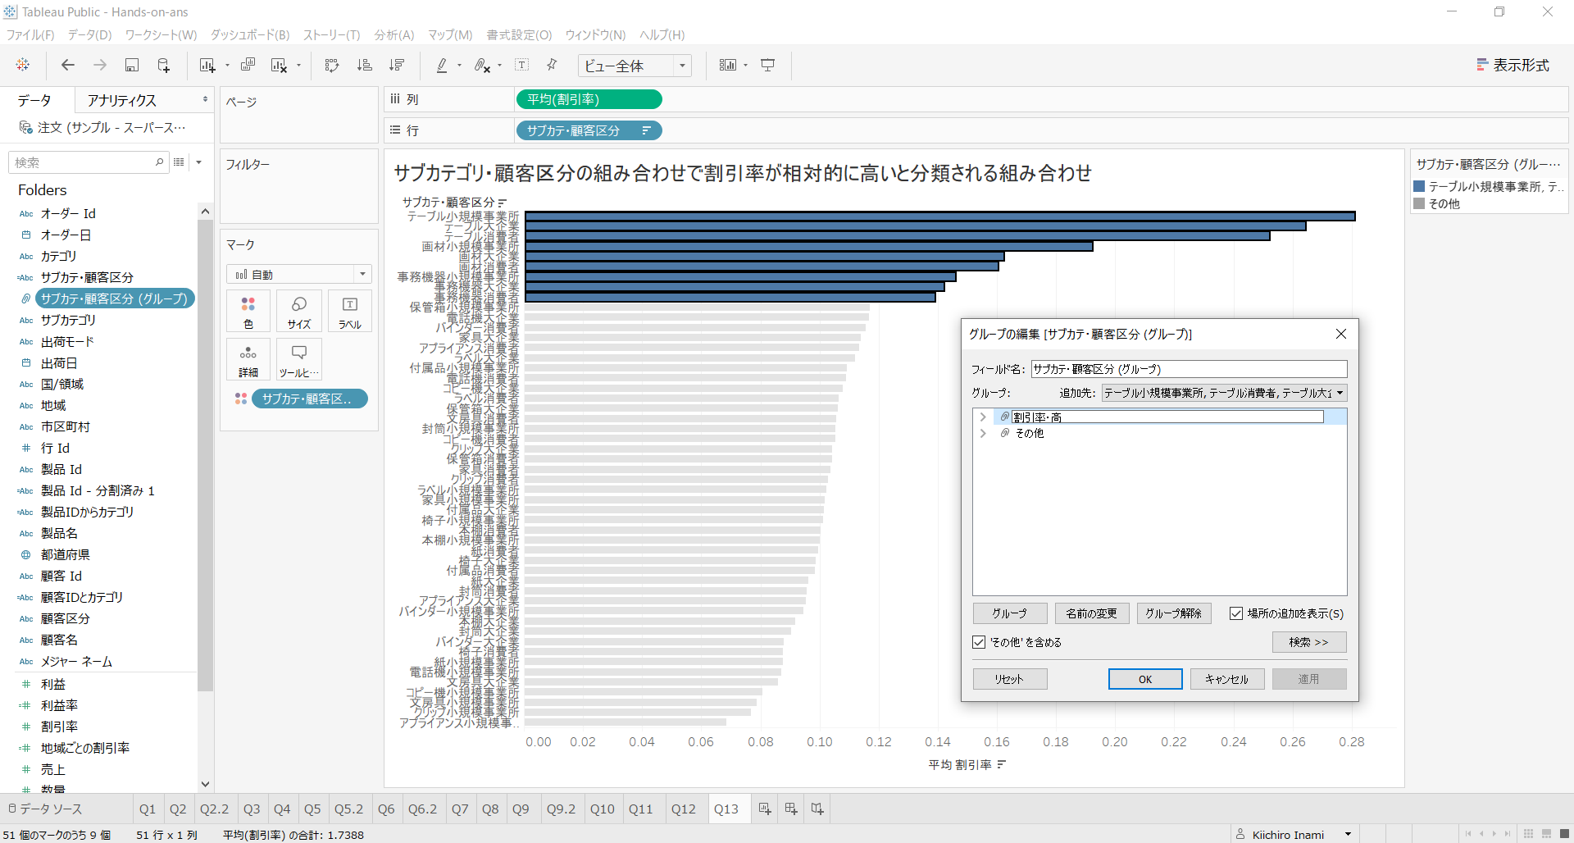
Task: Sort descending using toolbar icon
Action: click(x=398, y=65)
